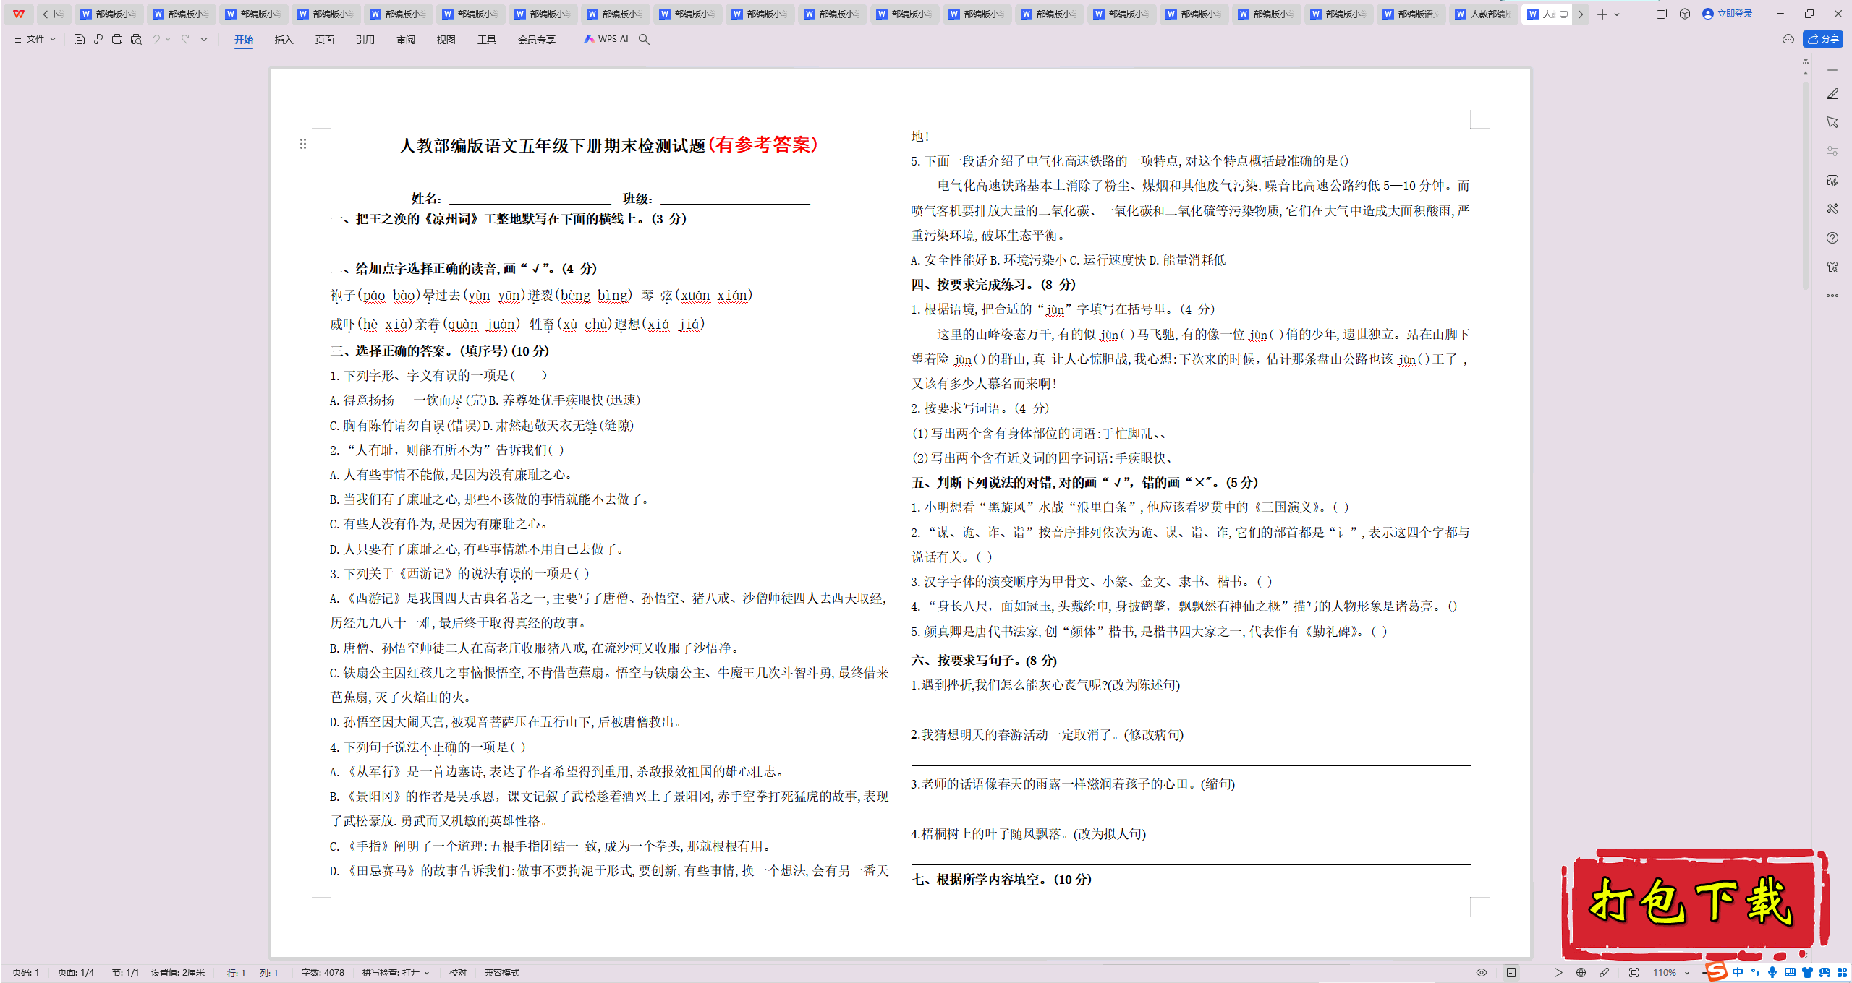
Task: Click the search magnifier icon
Action: 644,39
